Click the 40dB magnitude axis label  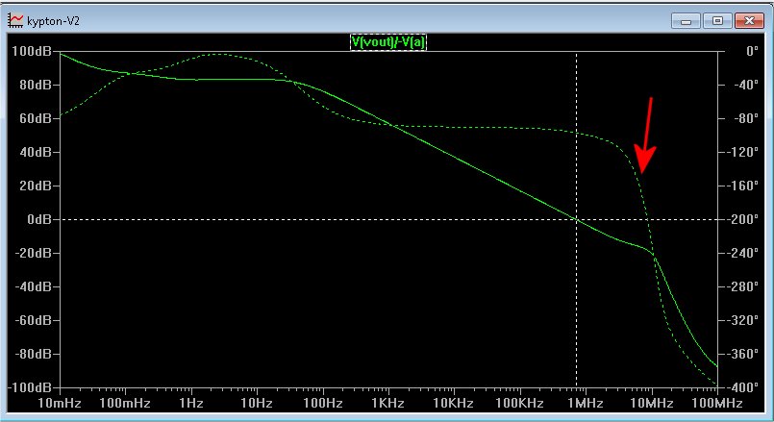coord(36,152)
